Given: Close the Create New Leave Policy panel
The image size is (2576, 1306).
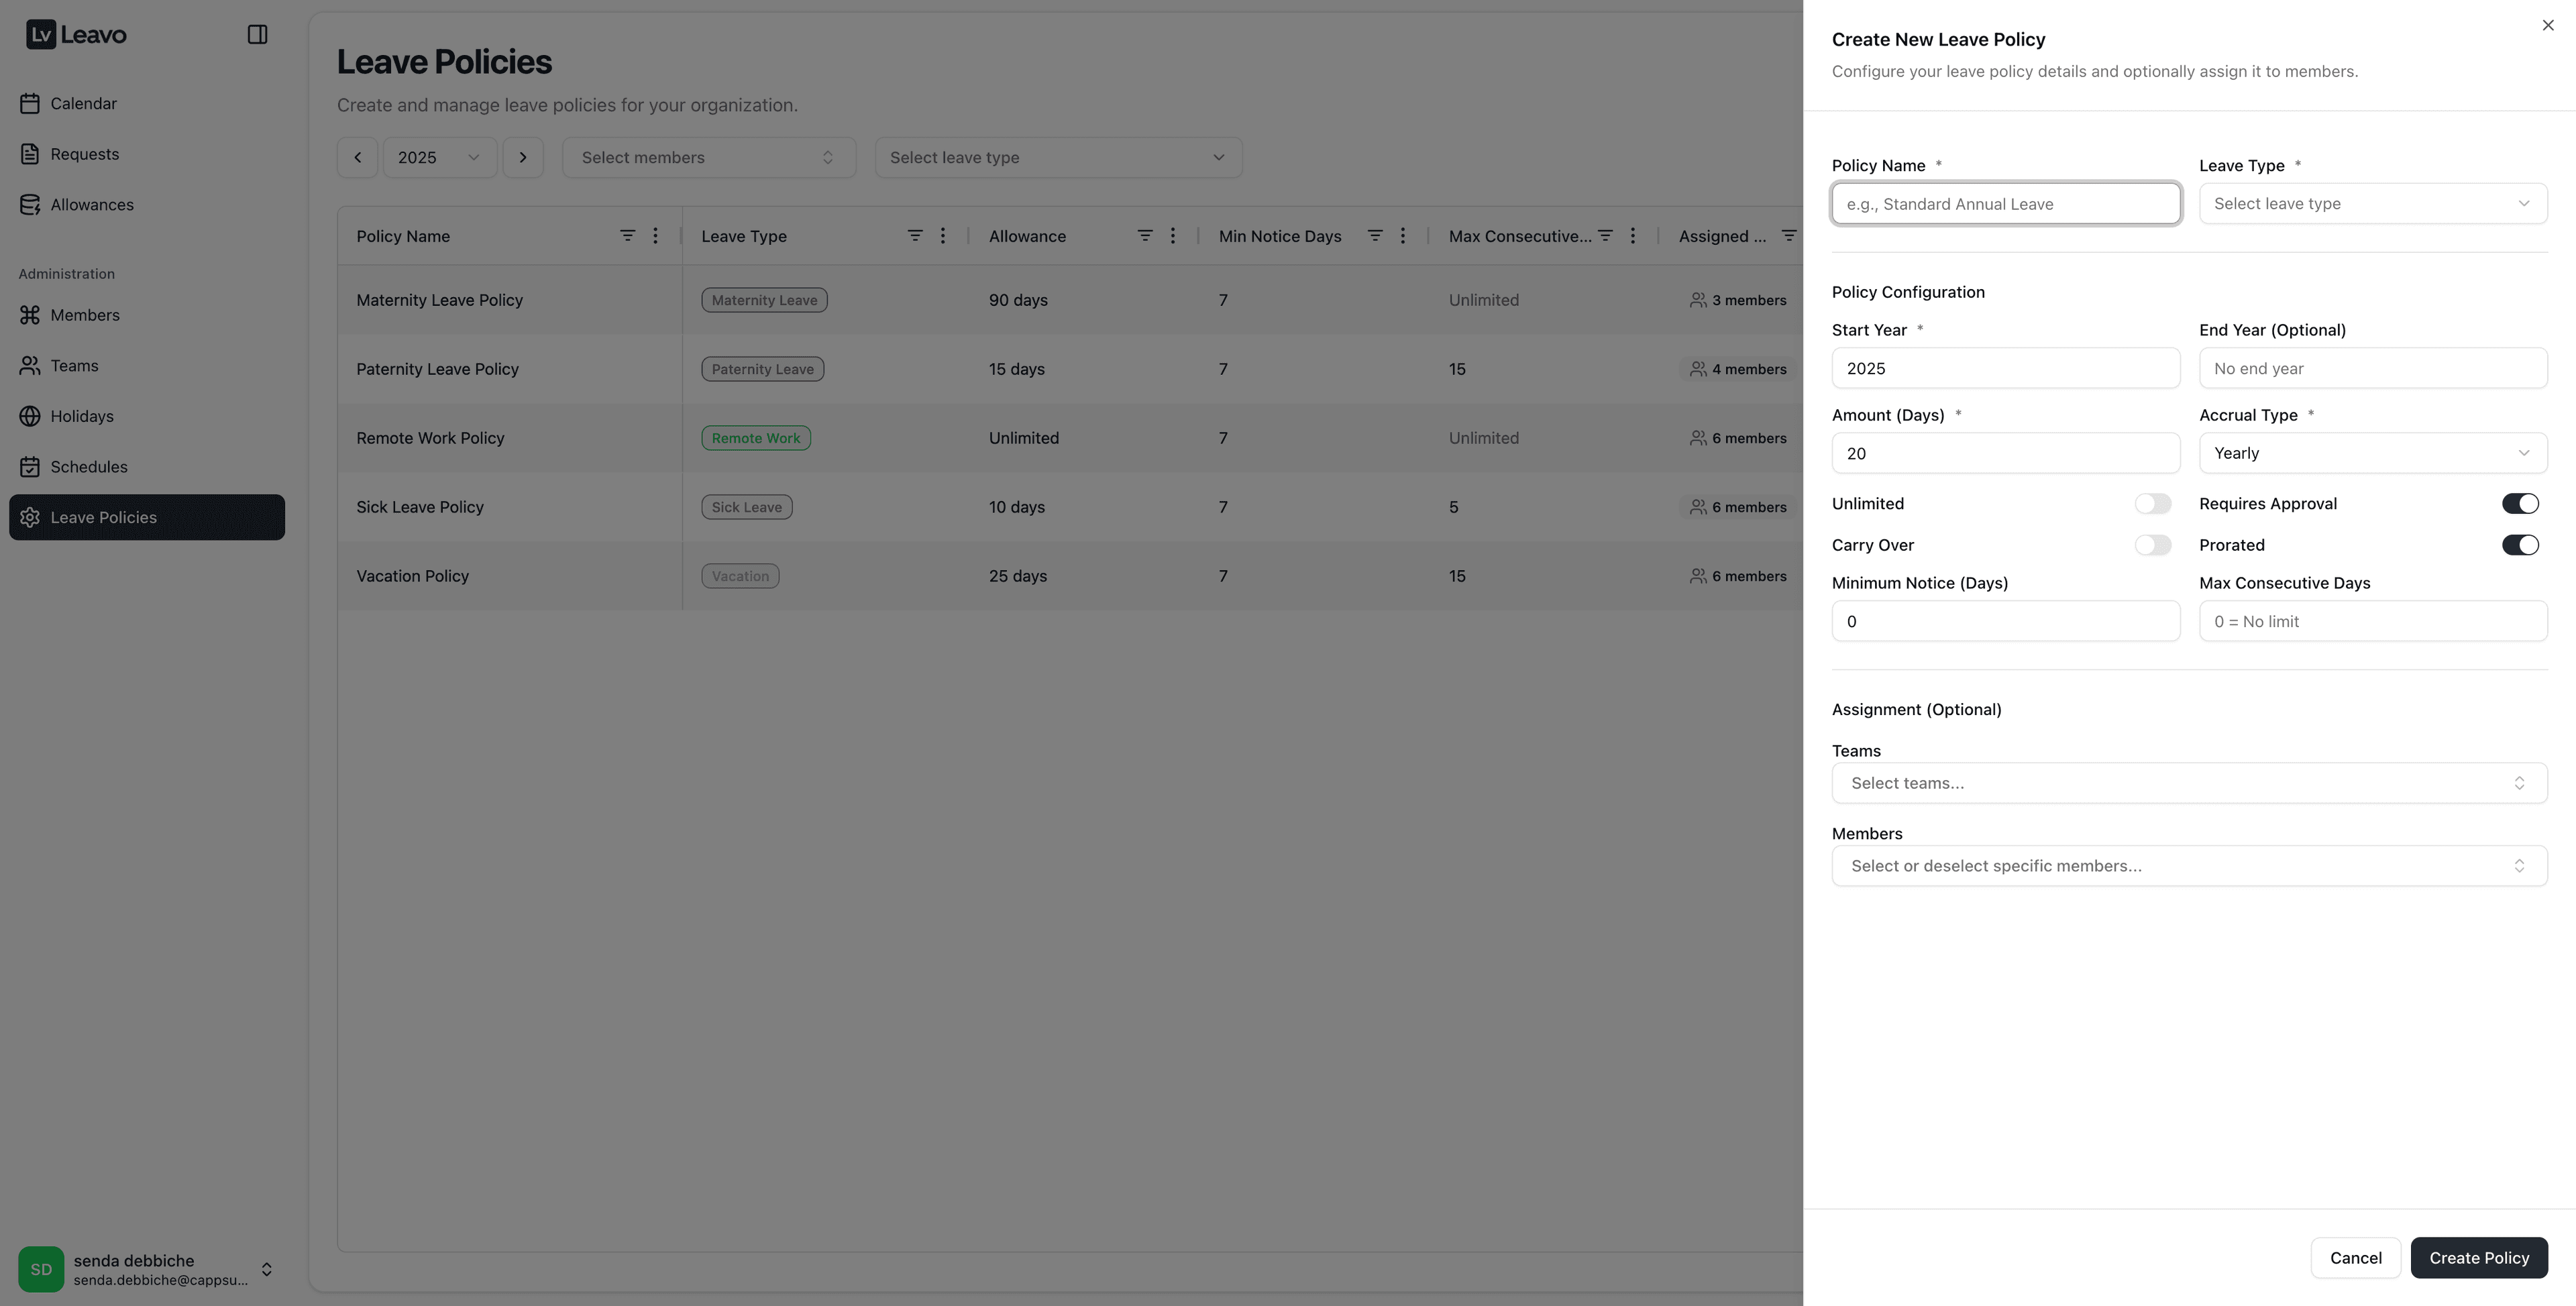Looking at the screenshot, I should (x=2547, y=26).
